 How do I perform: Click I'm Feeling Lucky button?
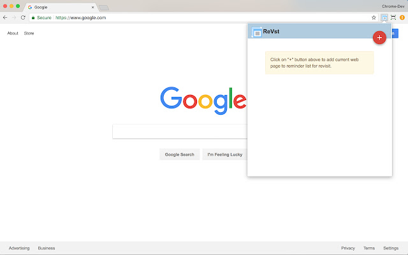(x=225, y=154)
